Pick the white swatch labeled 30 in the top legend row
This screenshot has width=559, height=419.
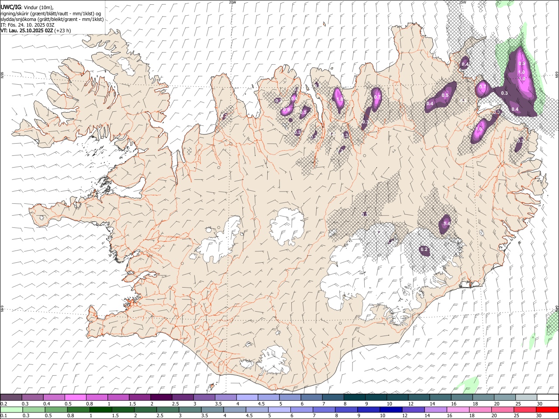point(547,398)
